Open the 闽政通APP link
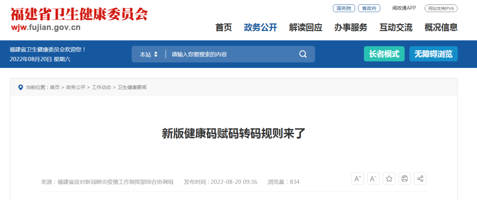 coord(404,8)
